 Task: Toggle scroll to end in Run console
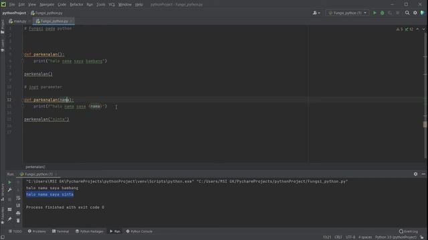18,205
